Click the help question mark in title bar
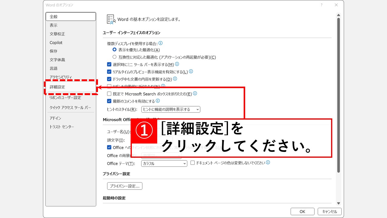Screen dimensions: 387x218 pos(321,5)
